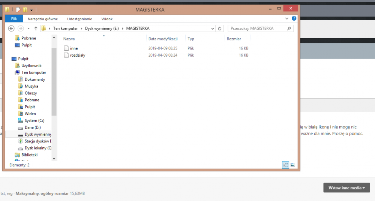Viewport: 375px width, 201px height.
Task: Switch to large icons view layout
Action: point(292,165)
